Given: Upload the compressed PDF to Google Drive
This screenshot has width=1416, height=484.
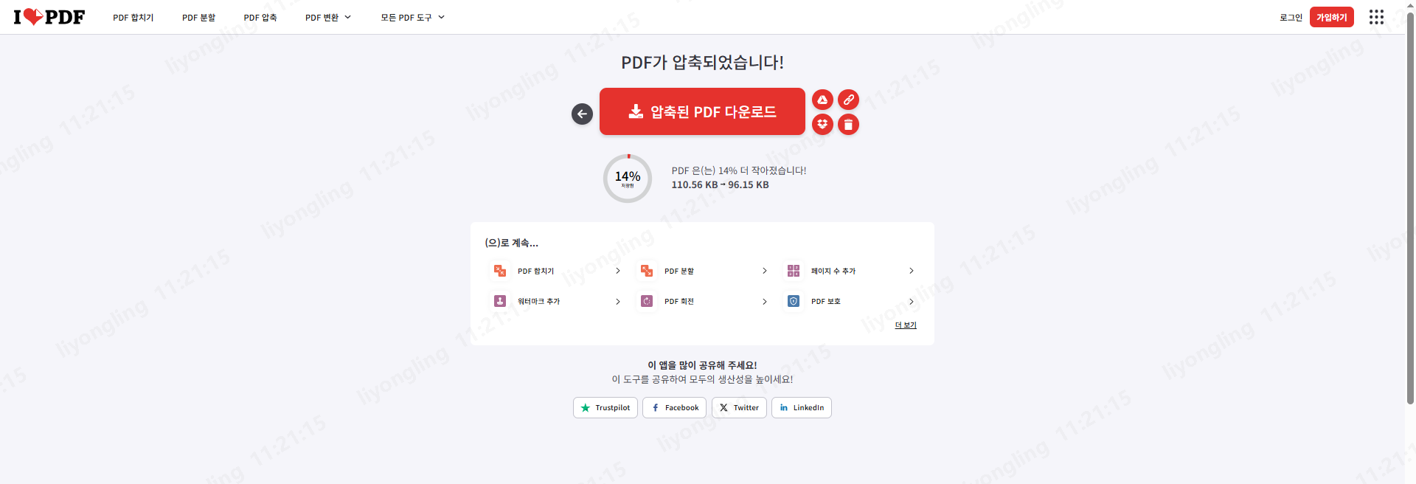Looking at the screenshot, I should click(x=822, y=100).
